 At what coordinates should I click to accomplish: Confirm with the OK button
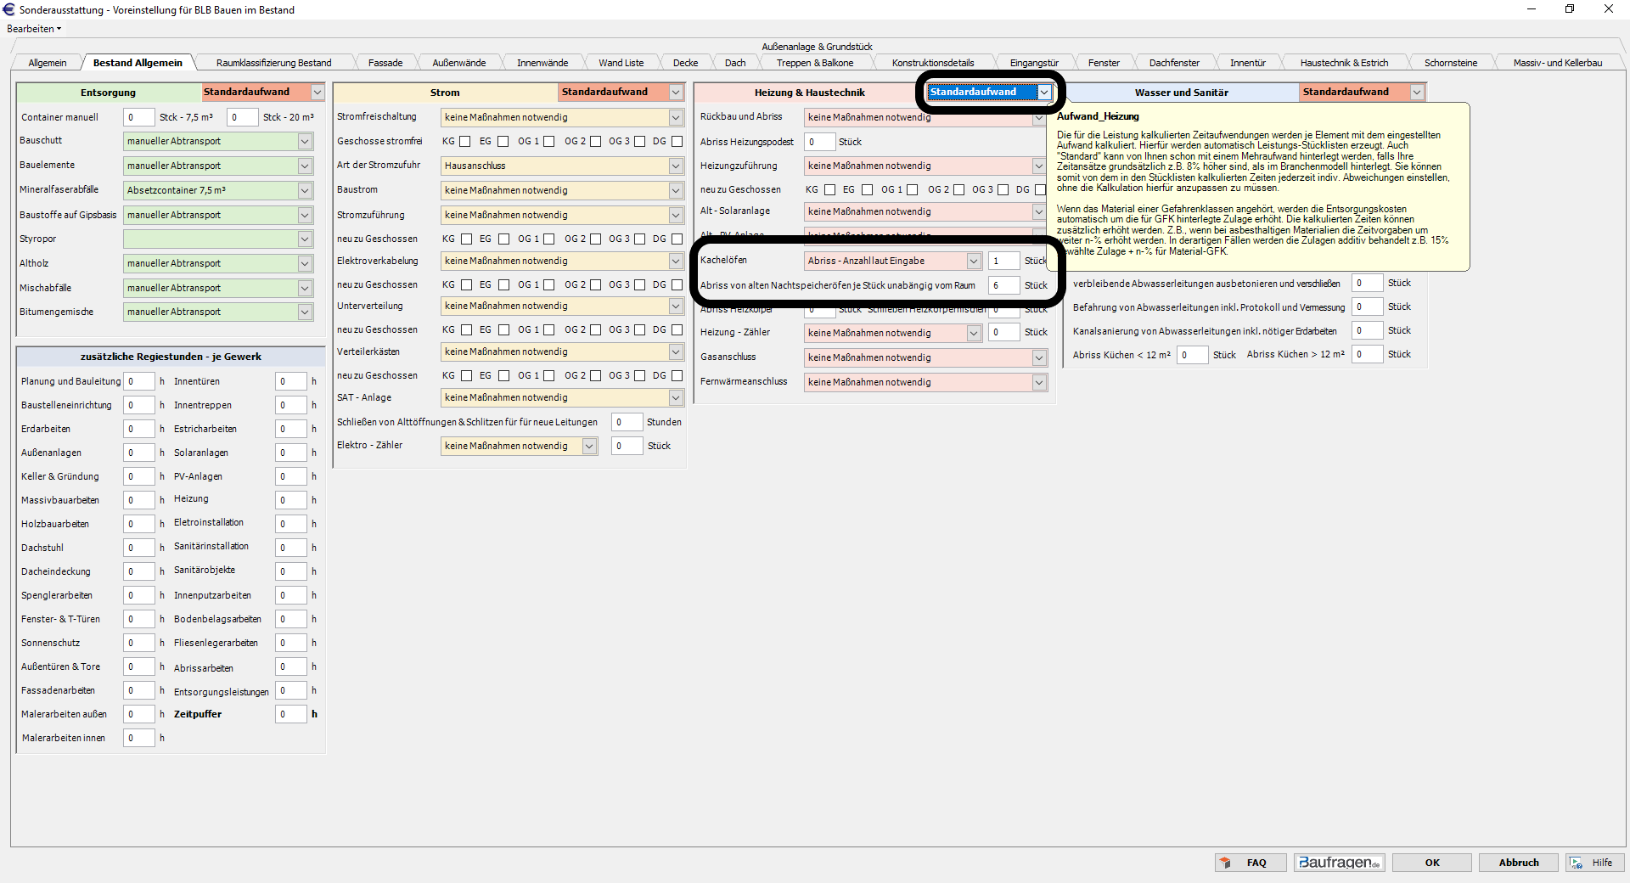(x=1432, y=863)
